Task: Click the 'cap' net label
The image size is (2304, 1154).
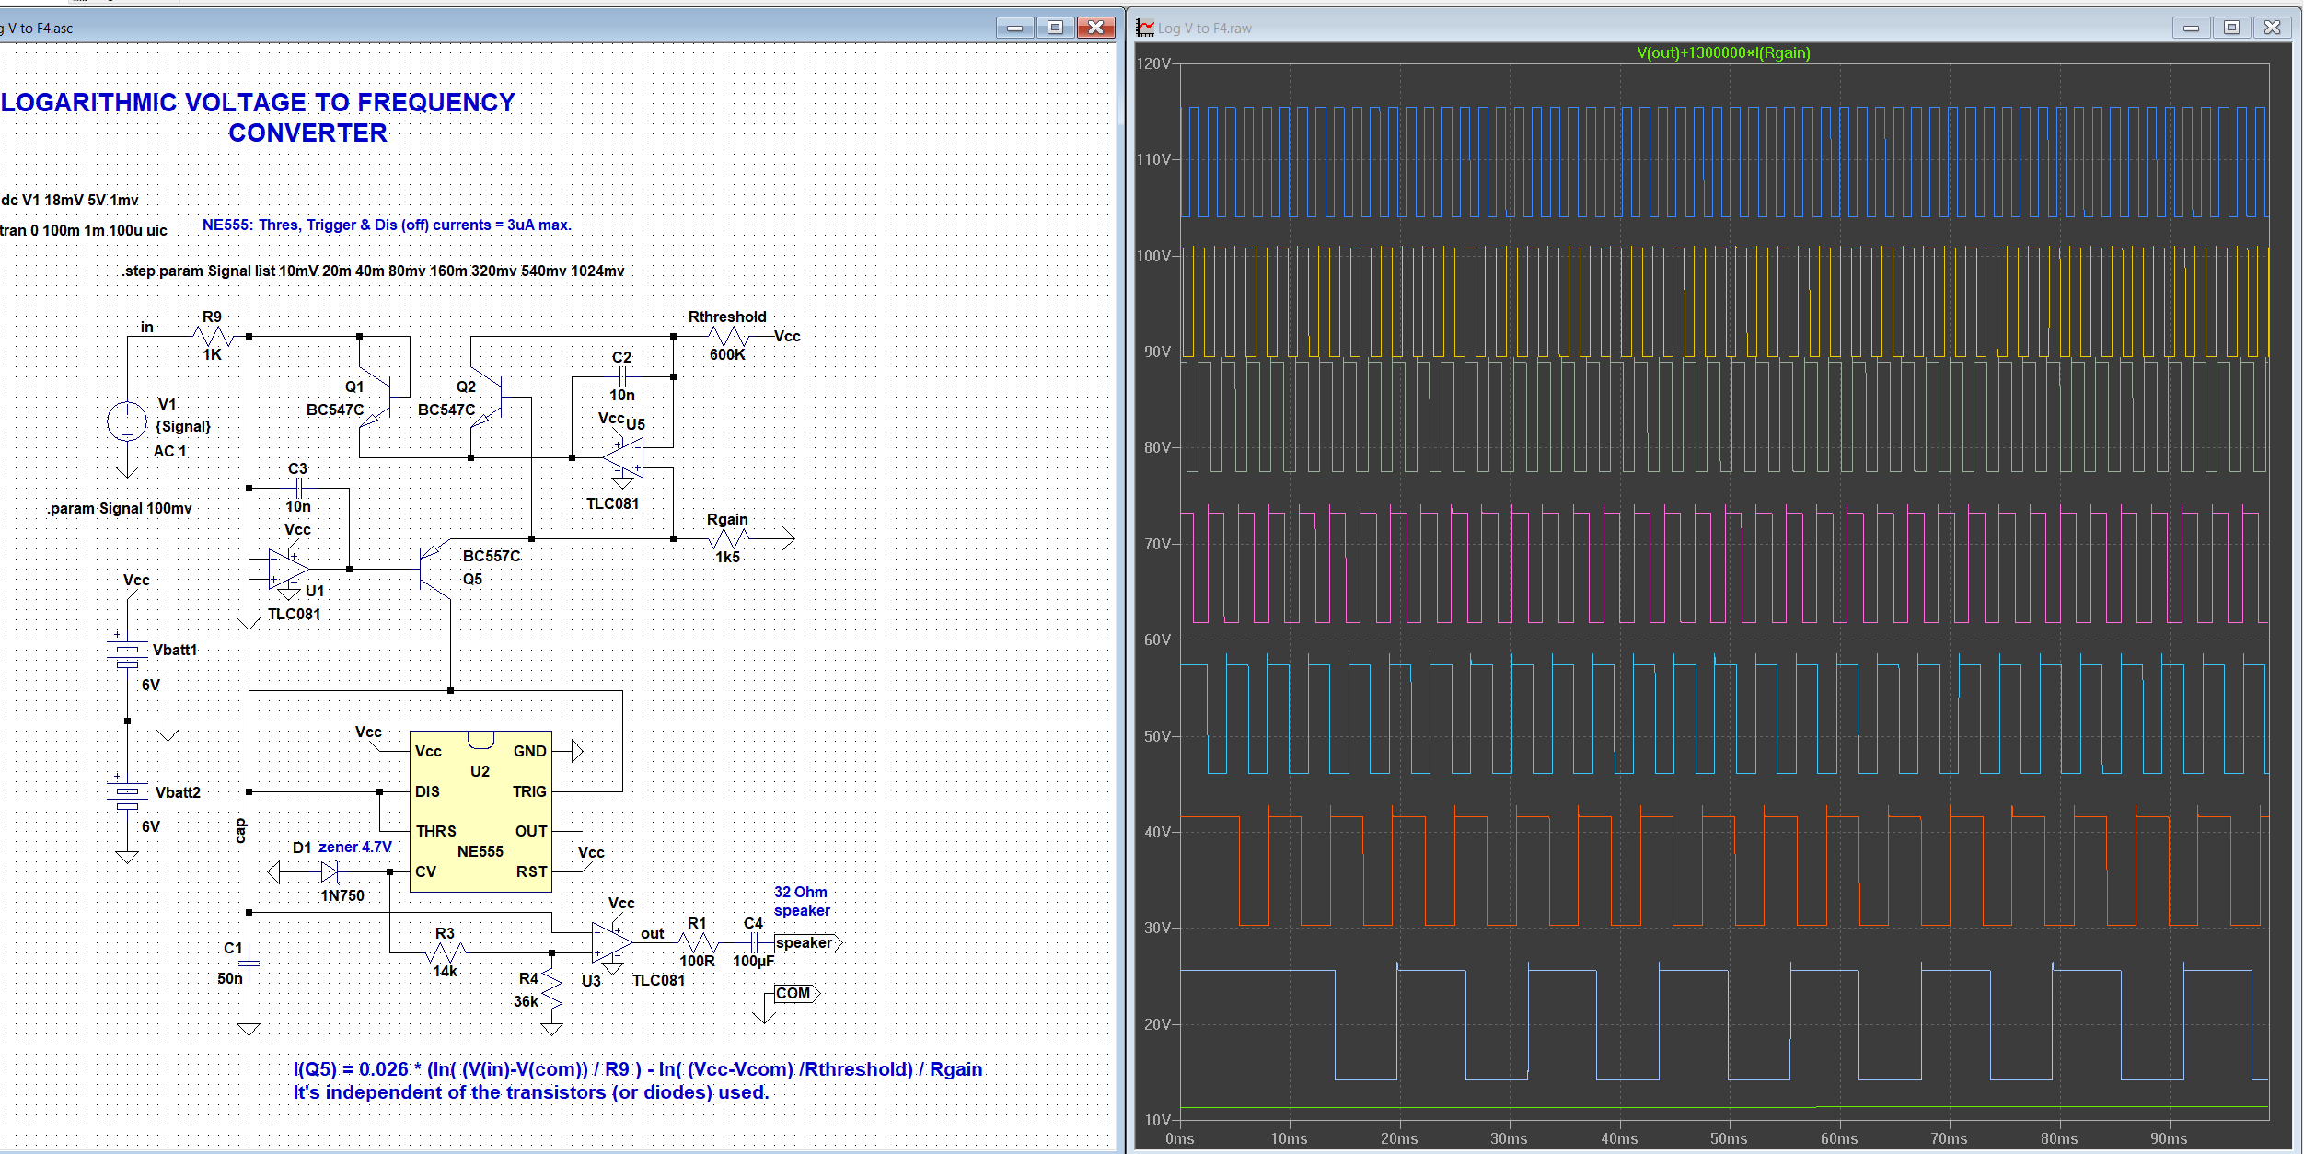Action: (240, 831)
